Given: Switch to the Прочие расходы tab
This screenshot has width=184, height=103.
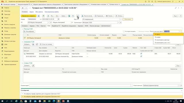Looking at the screenshot, I should 95,26.
